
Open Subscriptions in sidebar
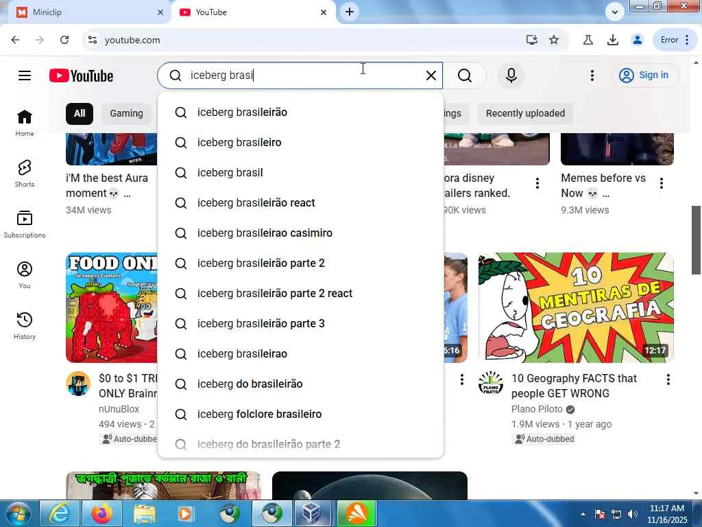tap(25, 224)
